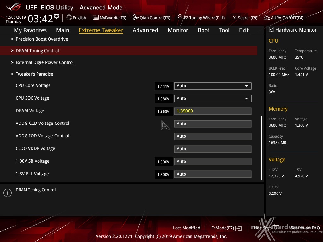This screenshot has height=242, width=323.
Task: Switch to Main tab
Action: pos(63,30)
